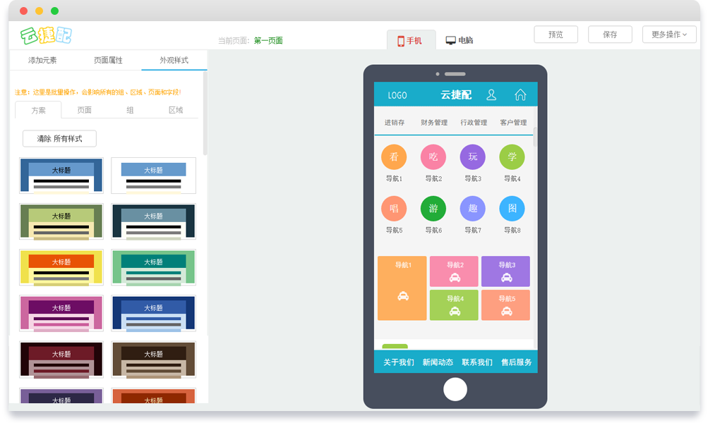Click the large orange 导航1 tile
This screenshot has width=708, height=423.
pos(402,288)
